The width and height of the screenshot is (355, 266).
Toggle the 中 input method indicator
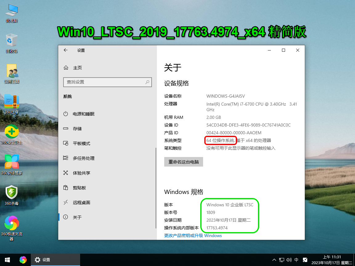click(x=296, y=260)
